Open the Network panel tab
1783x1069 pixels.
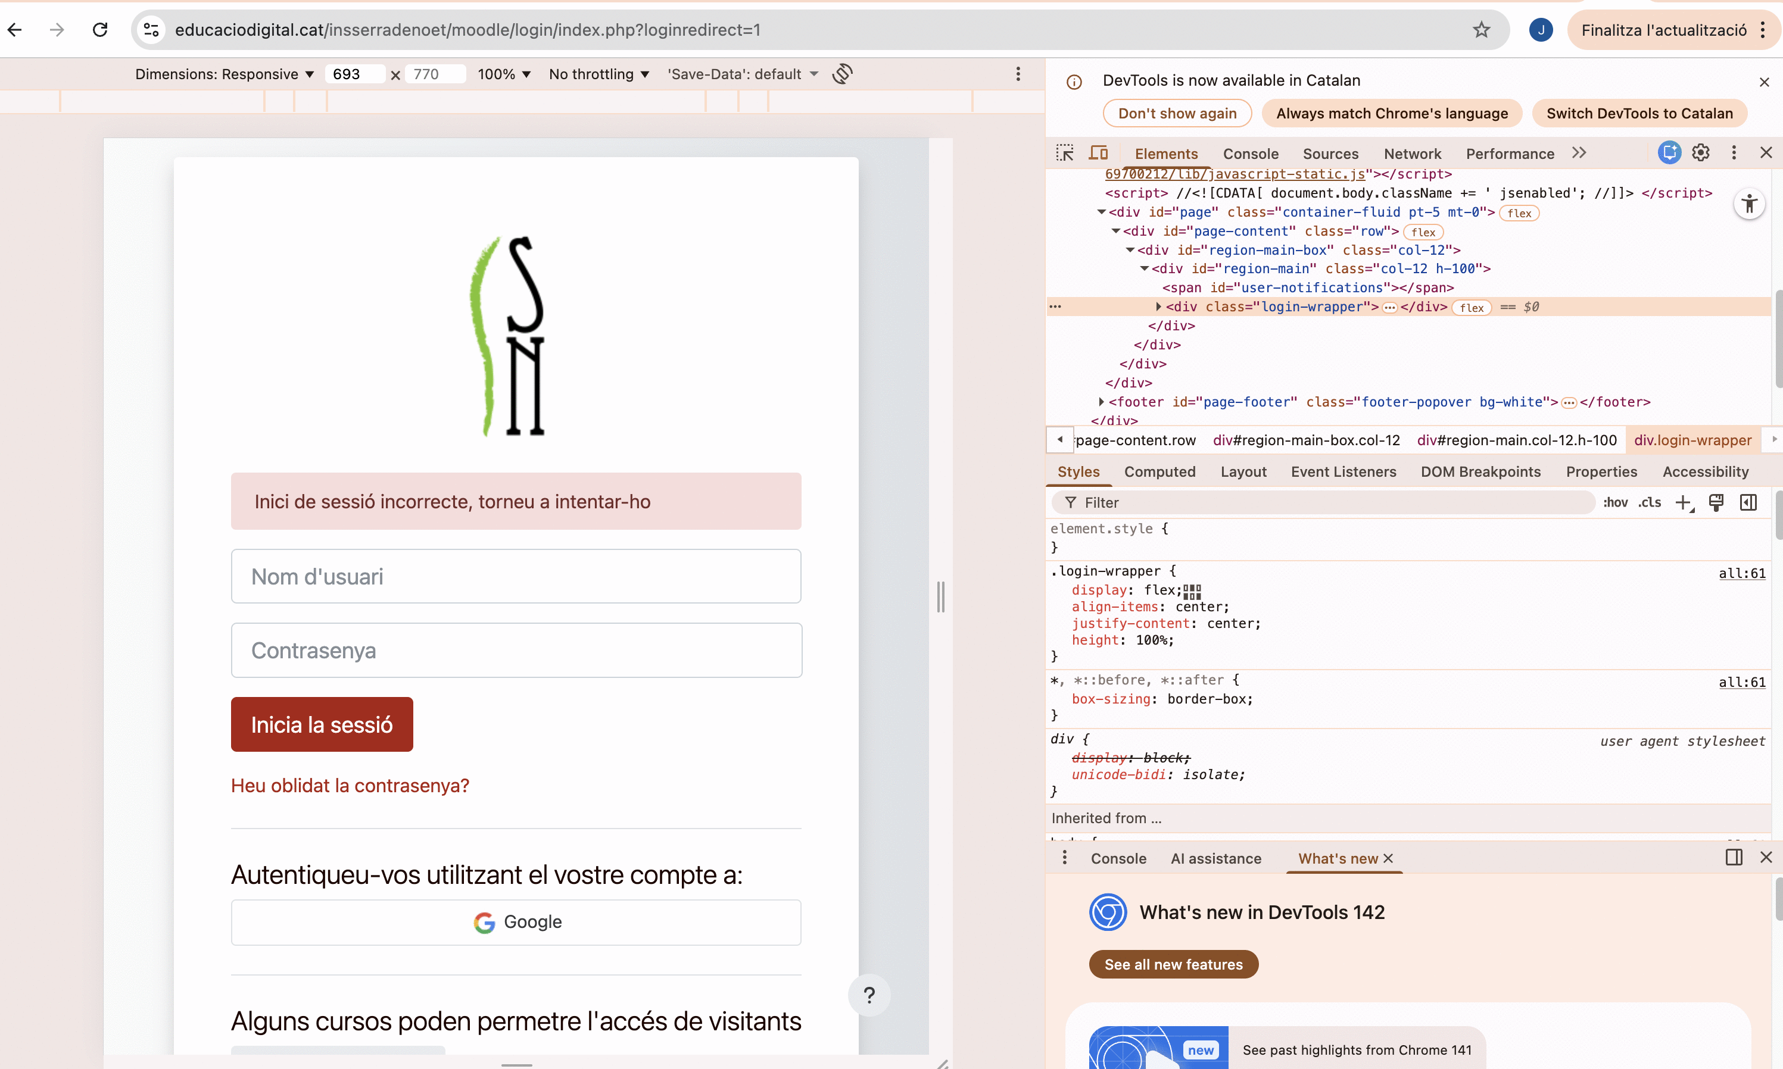(1412, 154)
